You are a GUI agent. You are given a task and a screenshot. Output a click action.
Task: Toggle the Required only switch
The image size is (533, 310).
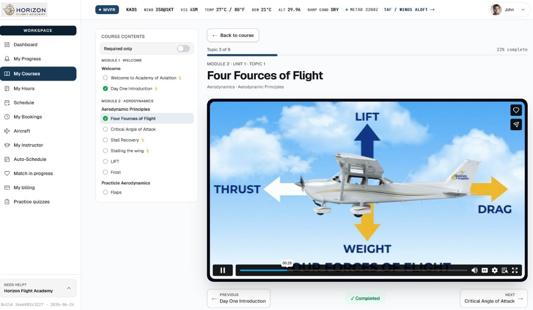(x=183, y=49)
